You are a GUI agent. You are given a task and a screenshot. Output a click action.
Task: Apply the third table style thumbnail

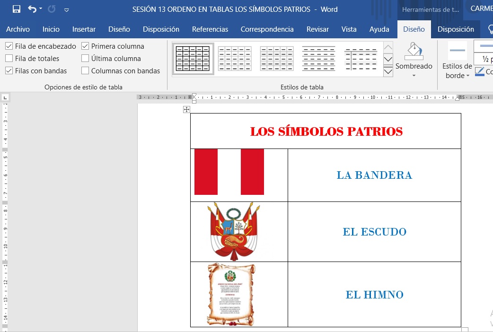coord(277,59)
